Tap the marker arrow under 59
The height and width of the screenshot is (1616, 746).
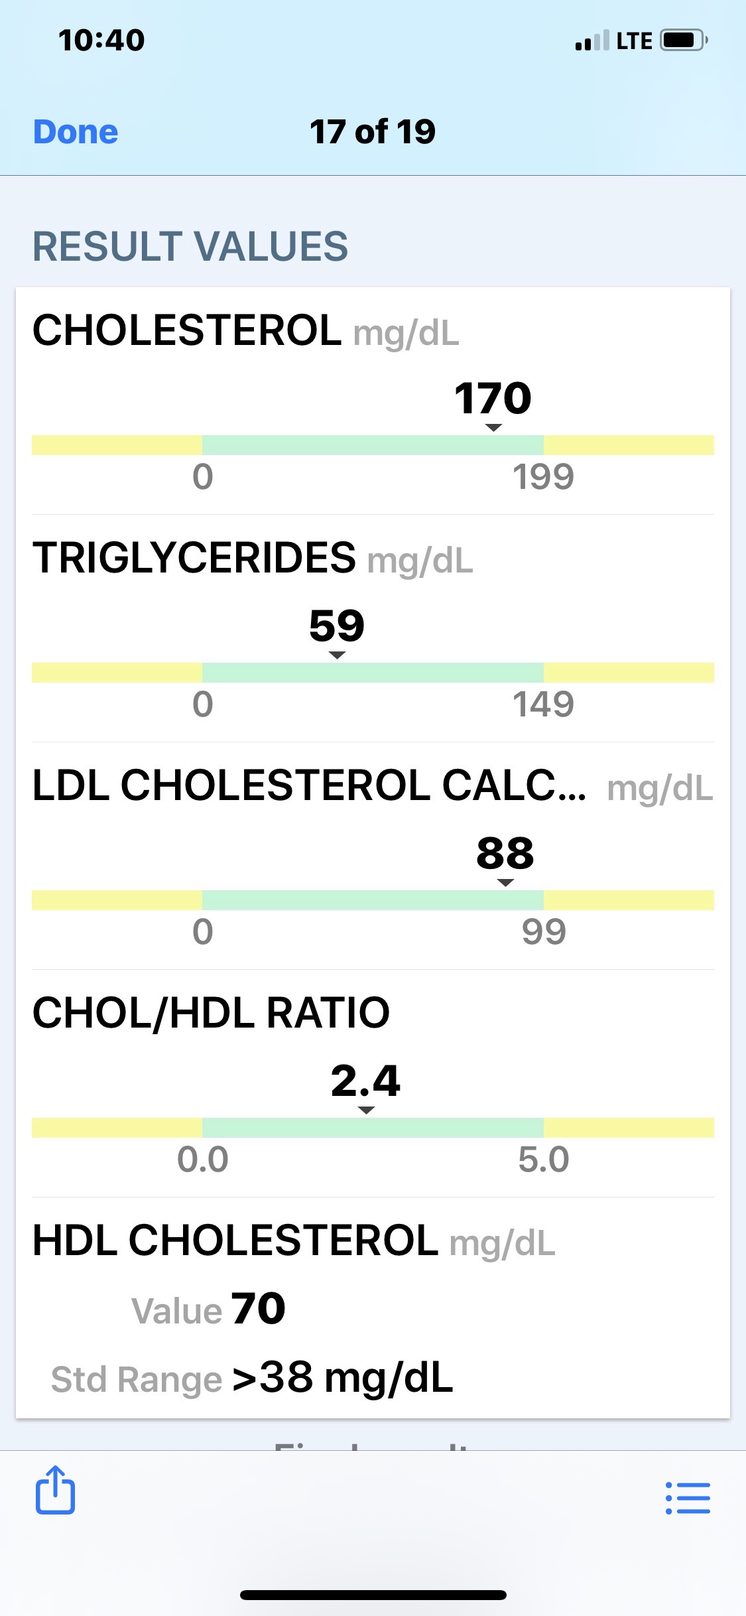[x=337, y=655]
